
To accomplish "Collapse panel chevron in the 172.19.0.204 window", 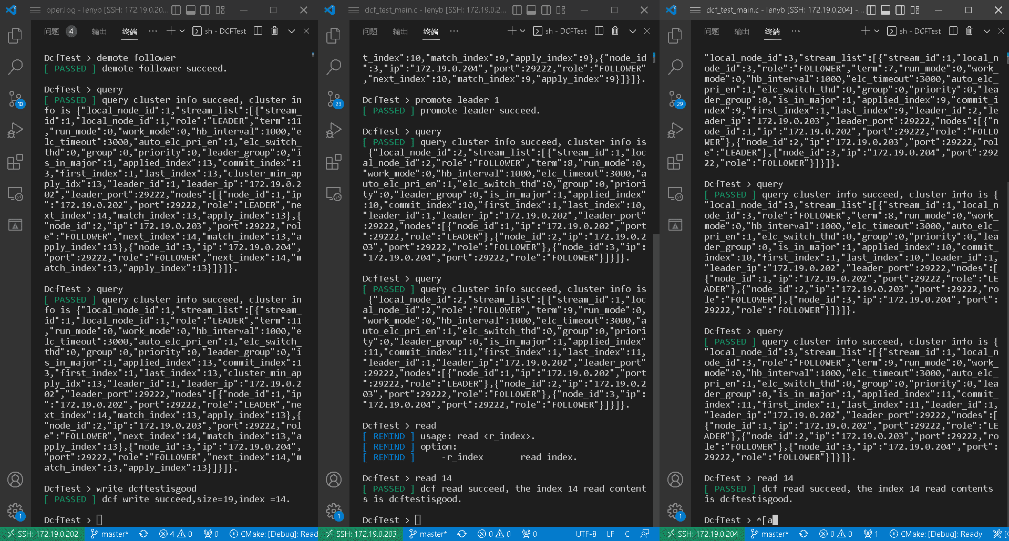I will 987,31.
